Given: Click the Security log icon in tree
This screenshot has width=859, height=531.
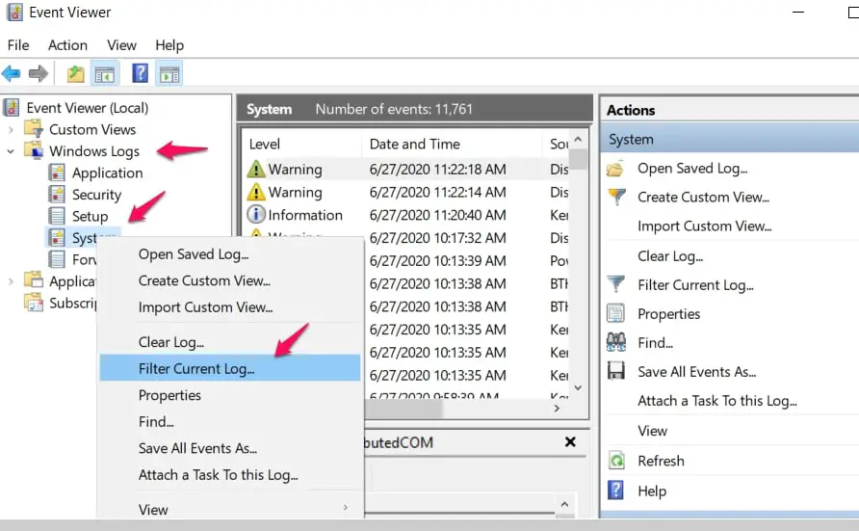Looking at the screenshot, I should [57, 194].
